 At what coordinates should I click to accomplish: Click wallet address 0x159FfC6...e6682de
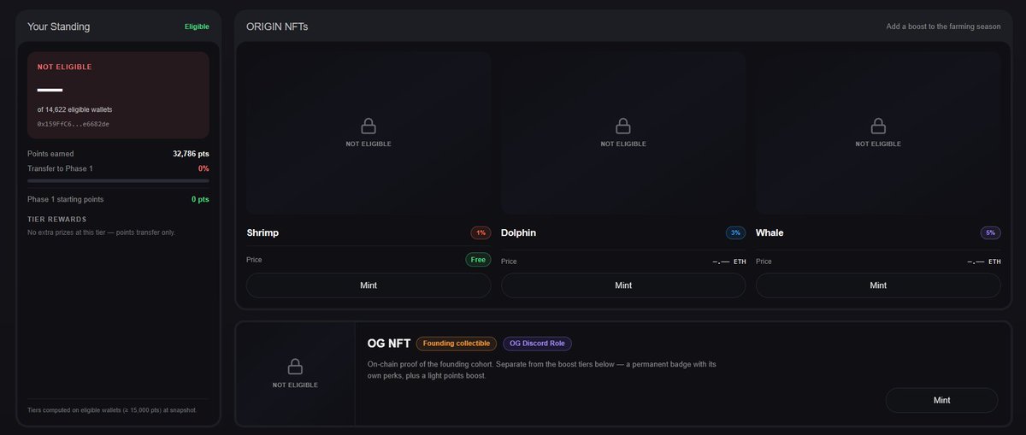coord(73,124)
